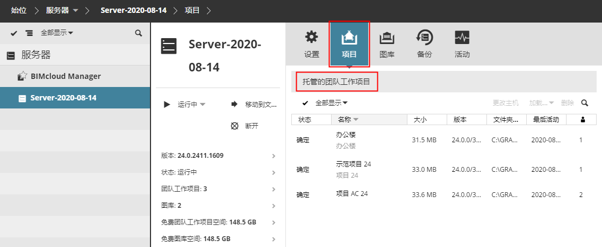This screenshot has width=602, height=247.
Task: Click the list view icon in sidebar
Action: tap(29, 33)
